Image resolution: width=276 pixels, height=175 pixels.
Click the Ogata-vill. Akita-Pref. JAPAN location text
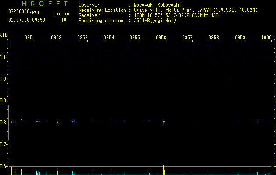196,10
